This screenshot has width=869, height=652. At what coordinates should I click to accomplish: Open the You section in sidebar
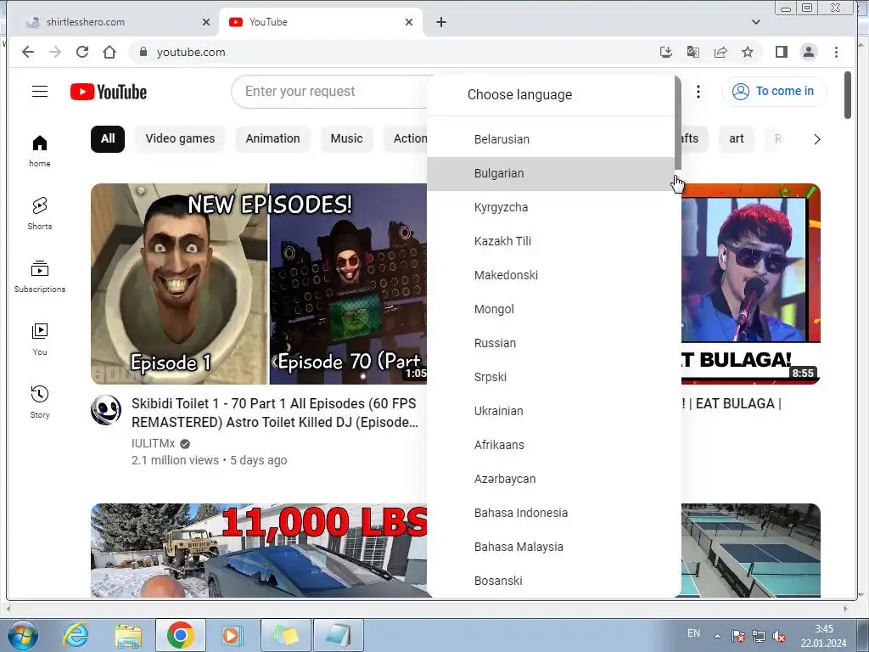[39, 339]
